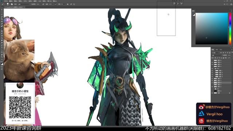
Task: Select the Crop tool
Action: point(2,19)
